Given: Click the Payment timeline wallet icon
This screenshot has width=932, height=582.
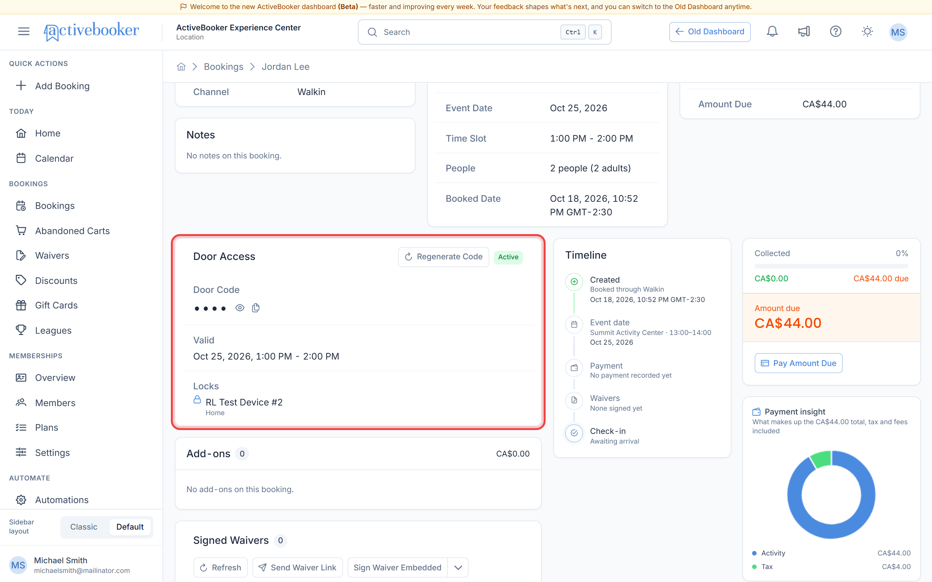Looking at the screenshot, I should click(x=574, y=368).
